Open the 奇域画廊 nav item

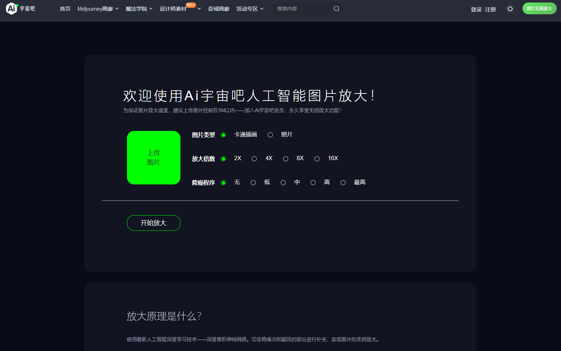point(219,9)
